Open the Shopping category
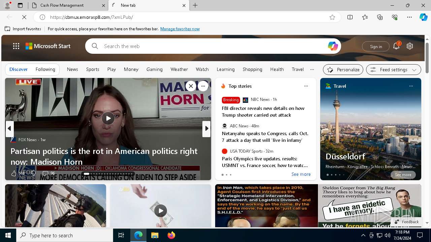This screenshot has height=242, width=431. 252,69
